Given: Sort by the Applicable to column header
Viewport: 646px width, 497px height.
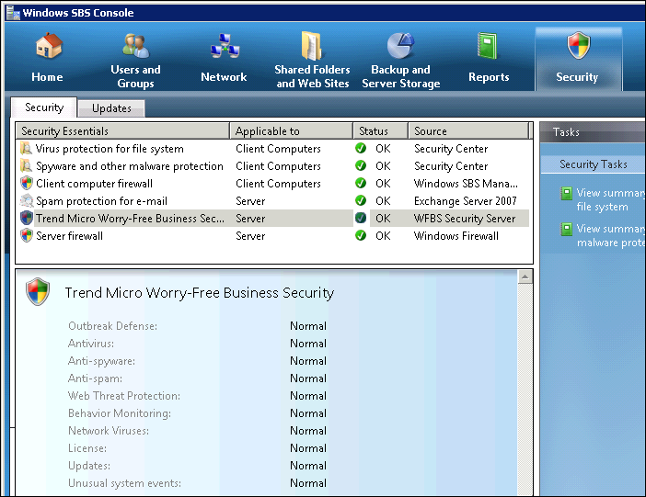Looking at the screenshot, I should [291, 130].
